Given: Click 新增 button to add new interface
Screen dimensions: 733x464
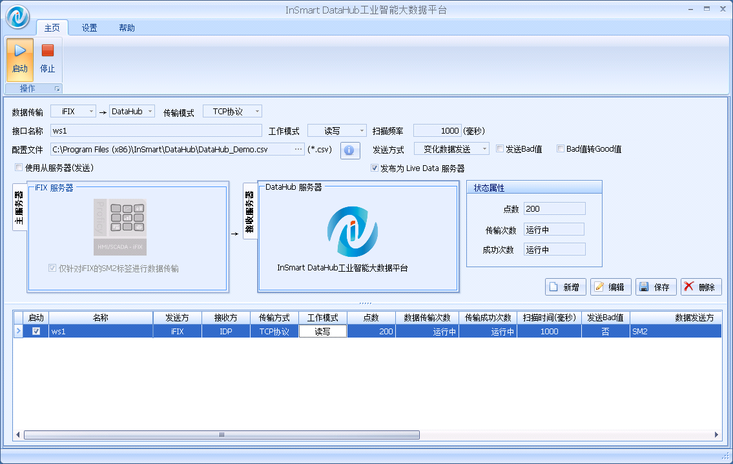Looking at the screenshot, I should (565, 287).
